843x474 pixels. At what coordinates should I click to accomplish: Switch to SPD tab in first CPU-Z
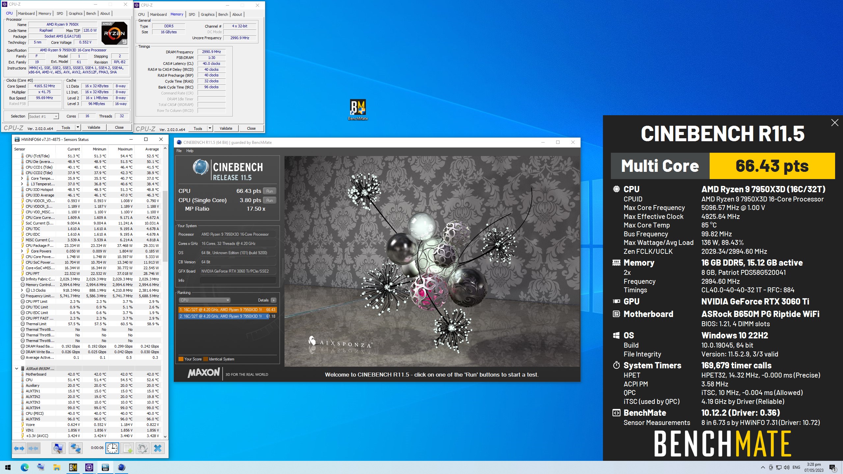[60, 13]
